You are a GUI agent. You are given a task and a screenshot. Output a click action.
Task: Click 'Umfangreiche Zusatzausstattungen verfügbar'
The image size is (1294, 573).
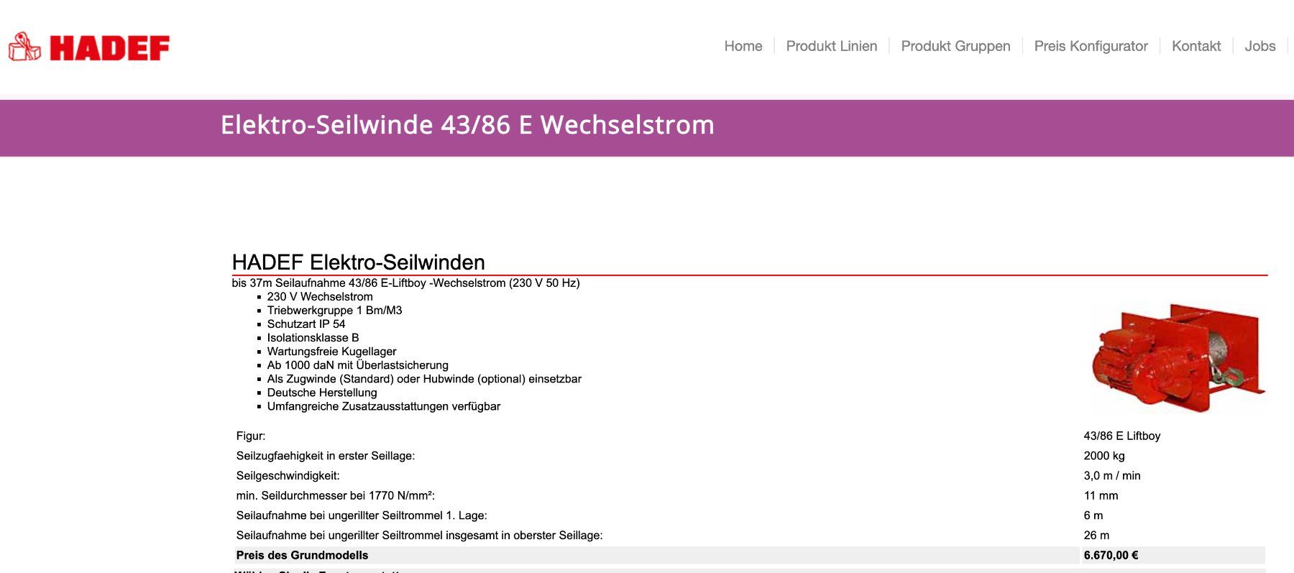[384, 406]
